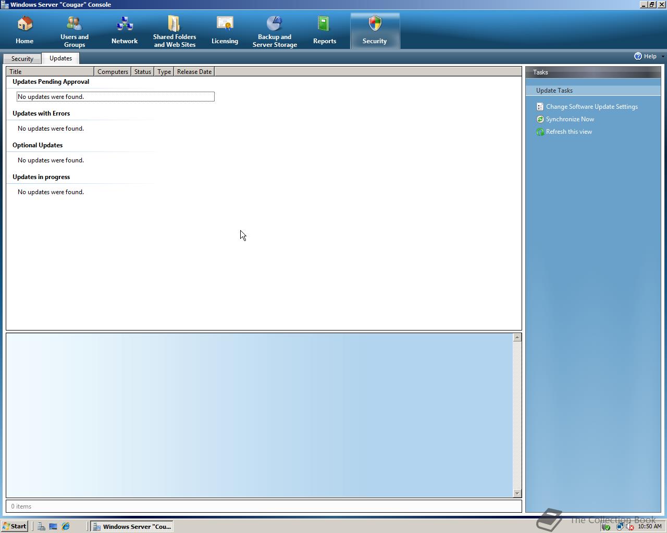
Task: Switch to the Security sub-tab
Action: click(22, 58)
